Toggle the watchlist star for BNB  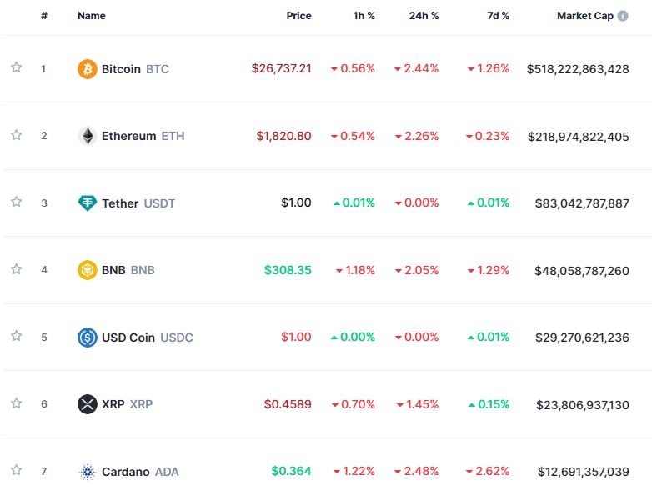[16, 269]
